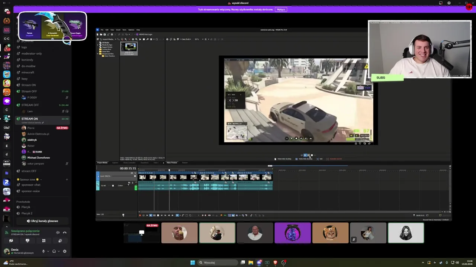This screenshot has height=267, width=476.
Task: Deafen Discord audio with headphones icon
Action: point(54,251)
